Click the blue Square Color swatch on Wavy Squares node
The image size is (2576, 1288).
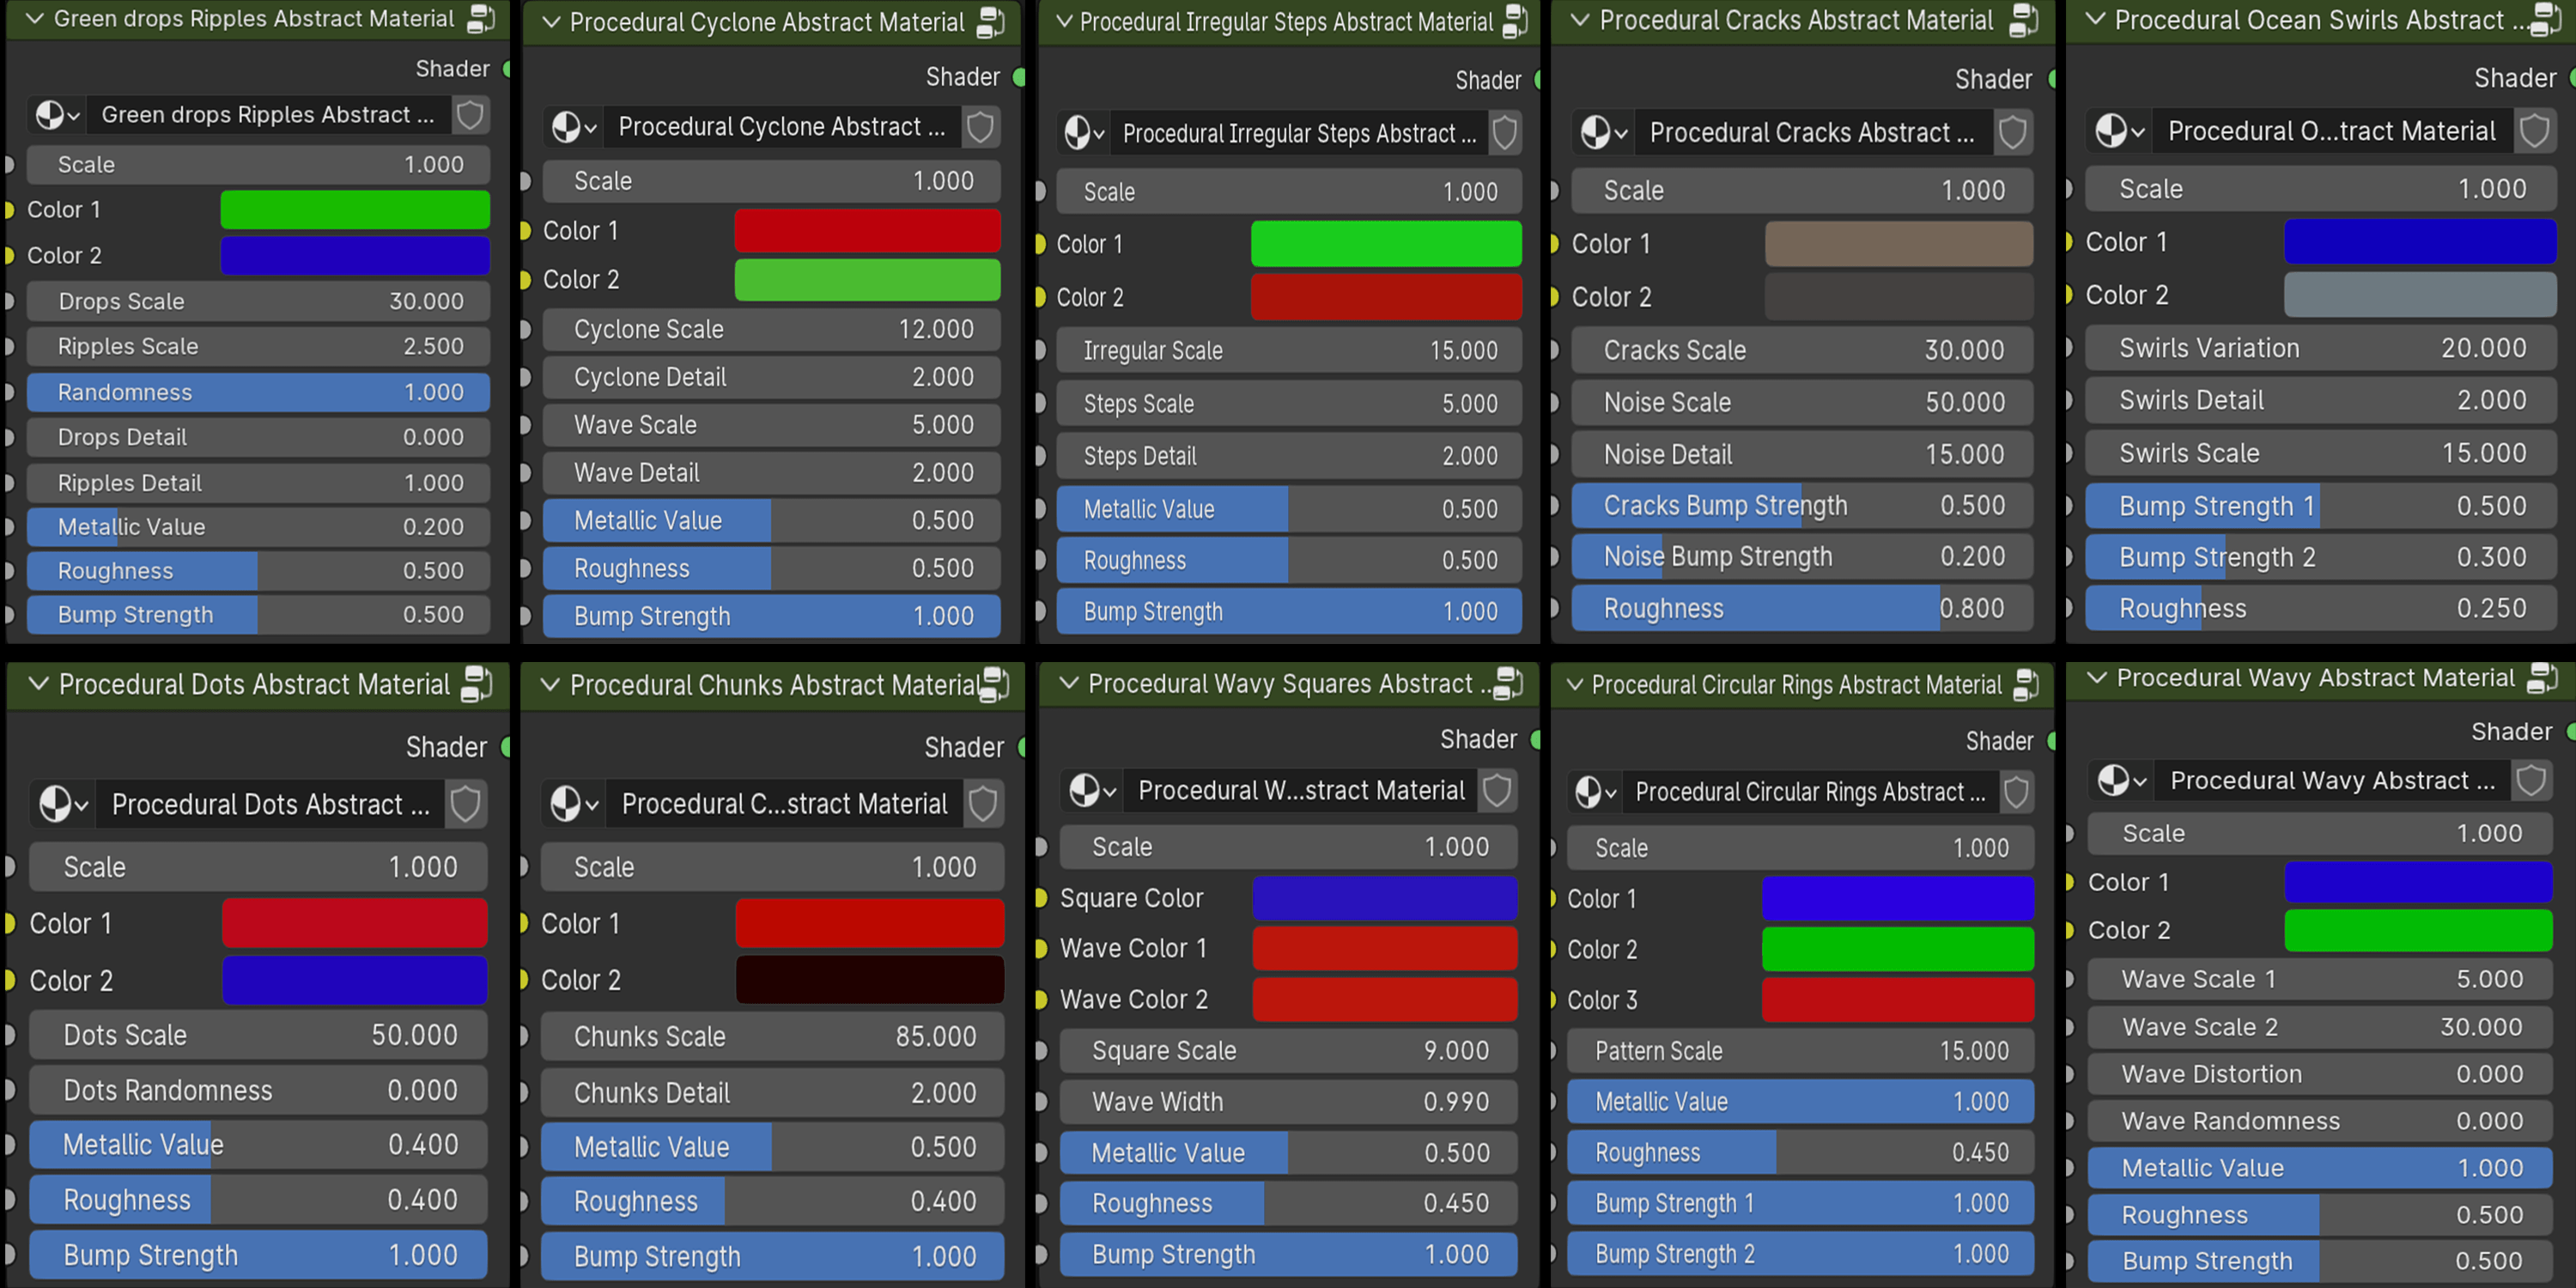tap(1386, 897)
